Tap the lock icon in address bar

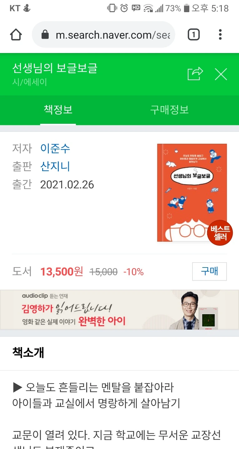pos(45,34)
